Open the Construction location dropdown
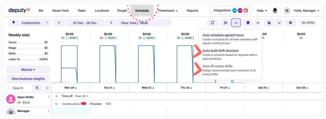The height and width of the screenshot is (119, 326). (x=35, y=23)
